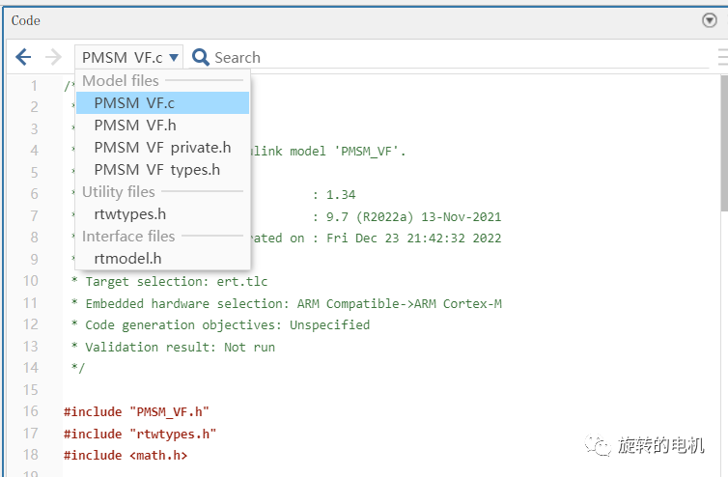Click the search magnifier icon
728x477 pixels.
(x=201, y=57)
